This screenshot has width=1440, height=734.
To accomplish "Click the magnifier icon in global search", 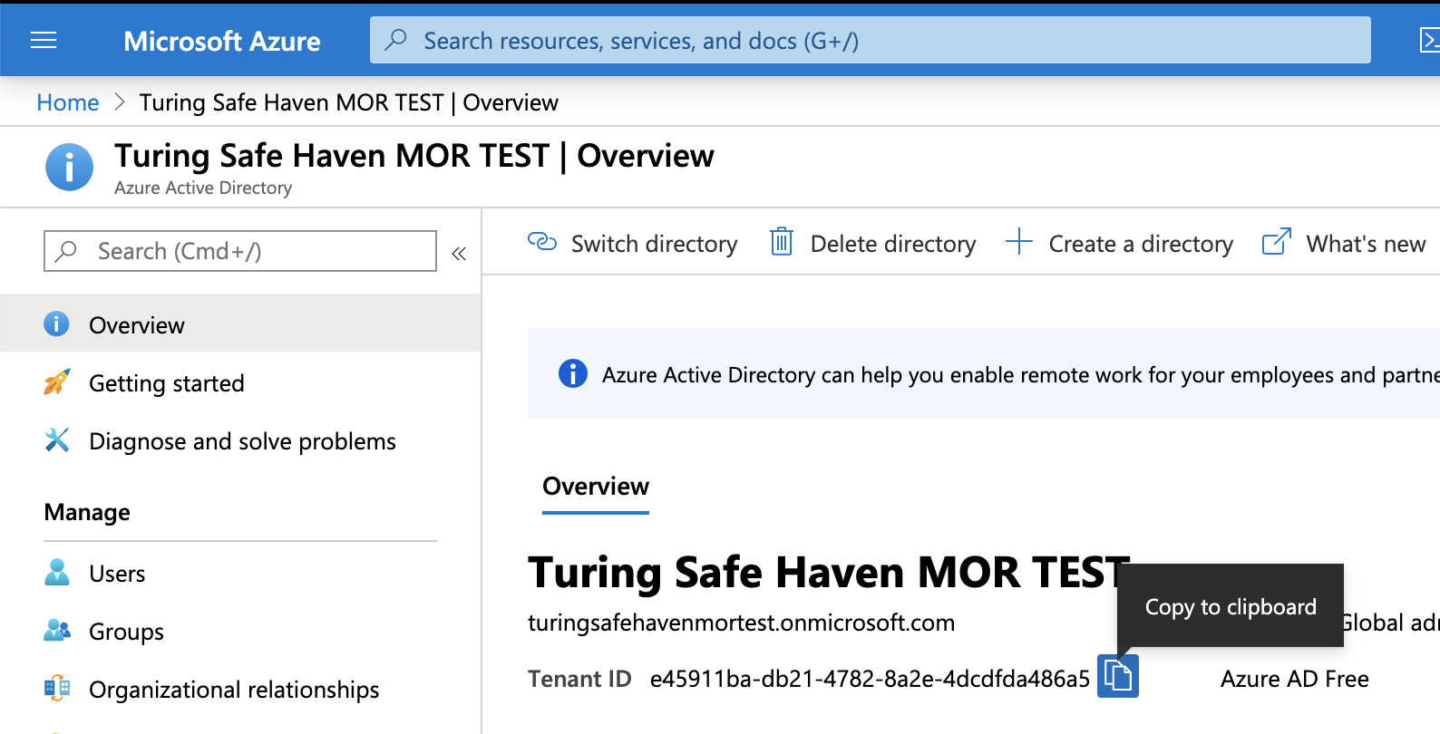I will (x=395, y=40).
